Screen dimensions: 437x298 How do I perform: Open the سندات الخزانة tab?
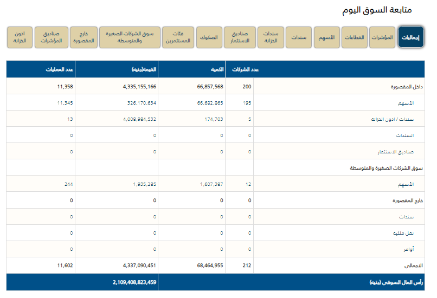(270, 37)
